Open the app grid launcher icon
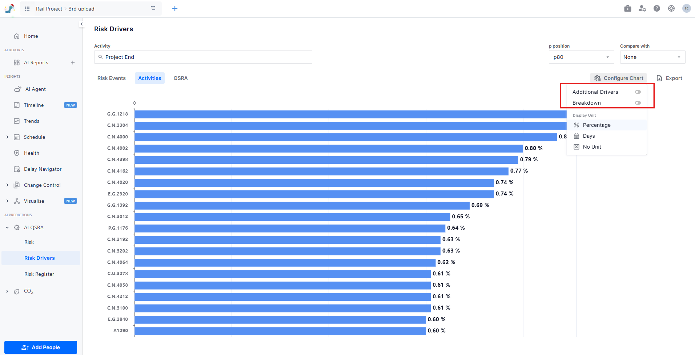 coord(27,9)
